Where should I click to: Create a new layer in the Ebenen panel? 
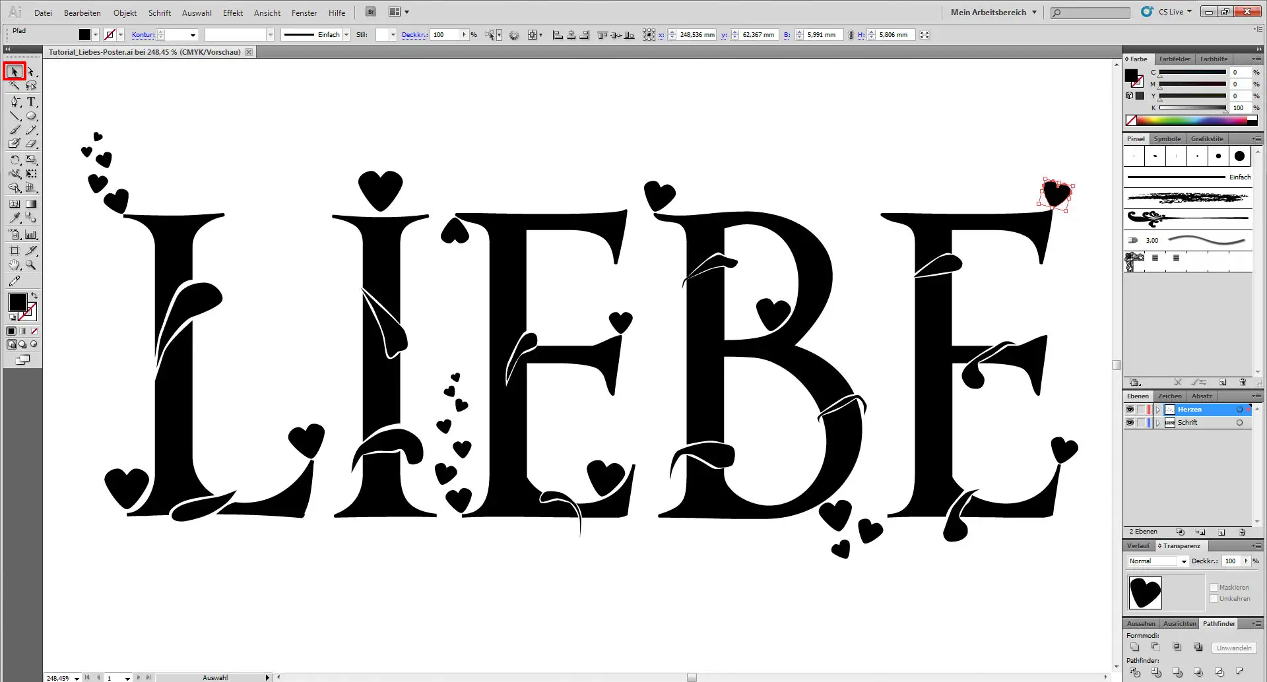click(x=1222, y=532)
